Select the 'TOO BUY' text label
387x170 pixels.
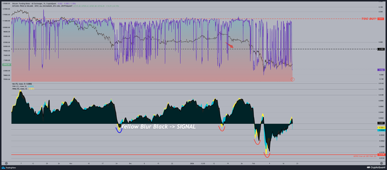click(x=369, y=18)
